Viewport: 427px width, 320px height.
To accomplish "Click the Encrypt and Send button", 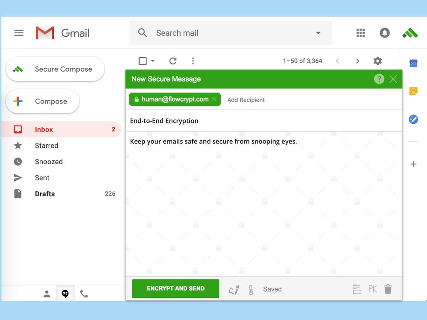I will [x=175, y=288].
